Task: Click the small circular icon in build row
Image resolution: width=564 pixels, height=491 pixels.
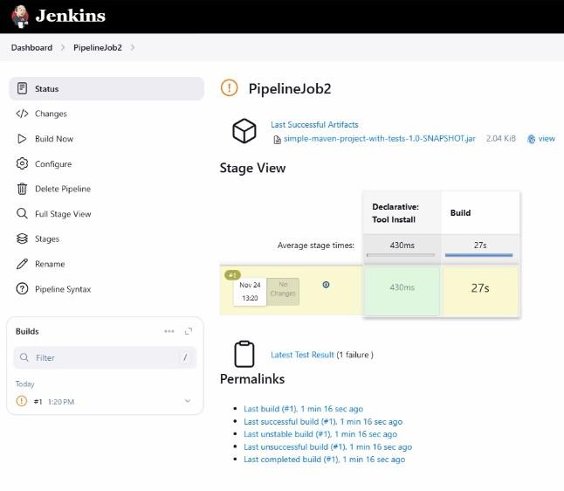Action: pyautogui.click(x=326, y=285)
